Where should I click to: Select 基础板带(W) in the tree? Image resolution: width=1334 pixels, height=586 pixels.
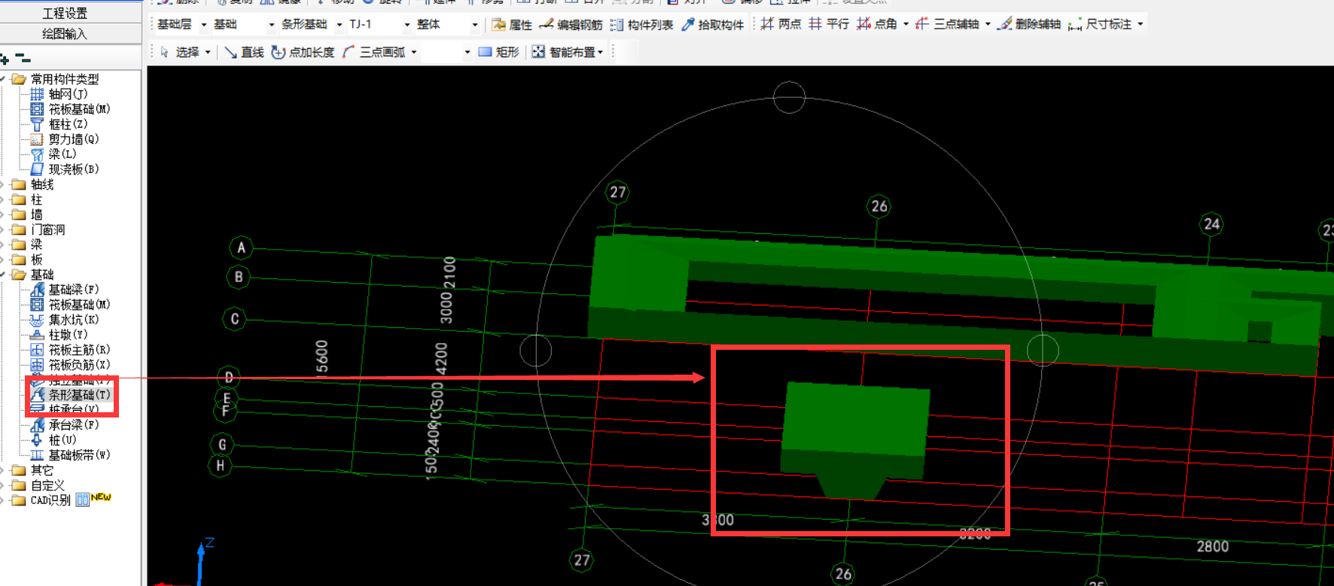point(70,455)
